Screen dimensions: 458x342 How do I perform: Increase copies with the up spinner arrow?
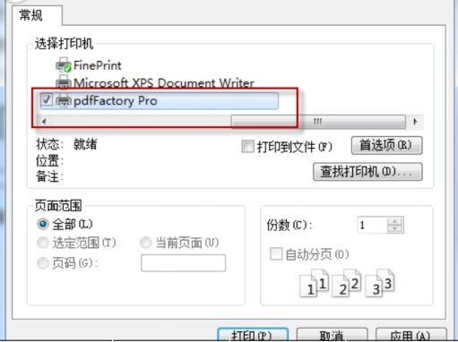(395, 221)
